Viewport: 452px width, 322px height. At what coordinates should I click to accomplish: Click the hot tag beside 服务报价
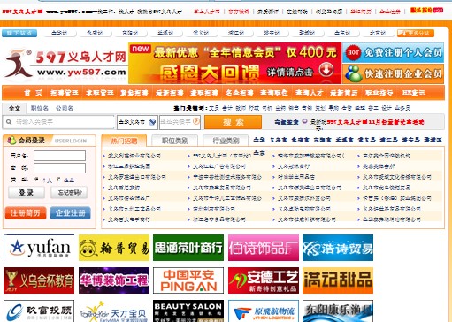(439, 11)
